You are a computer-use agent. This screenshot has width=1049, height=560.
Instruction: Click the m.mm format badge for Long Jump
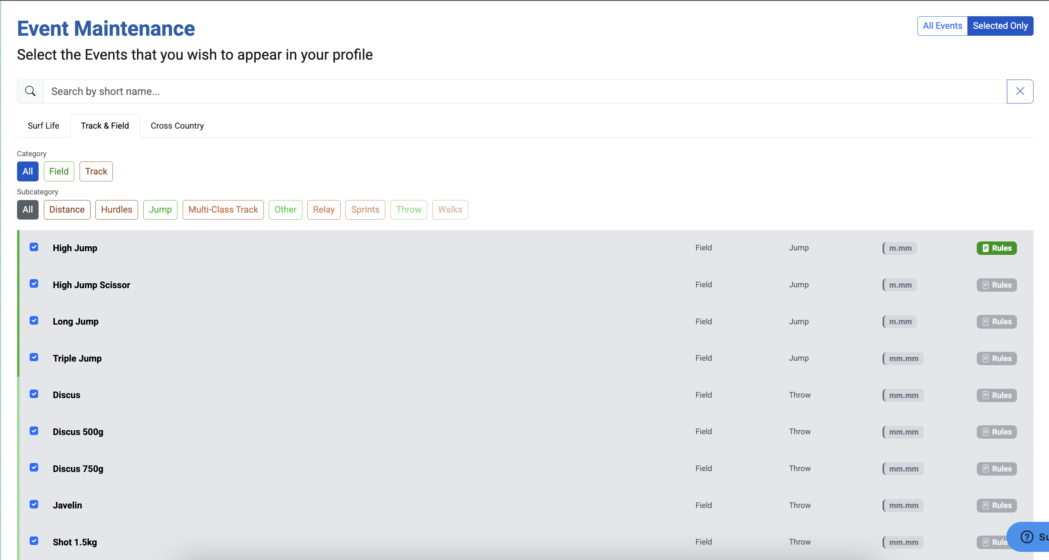point(900,321)
